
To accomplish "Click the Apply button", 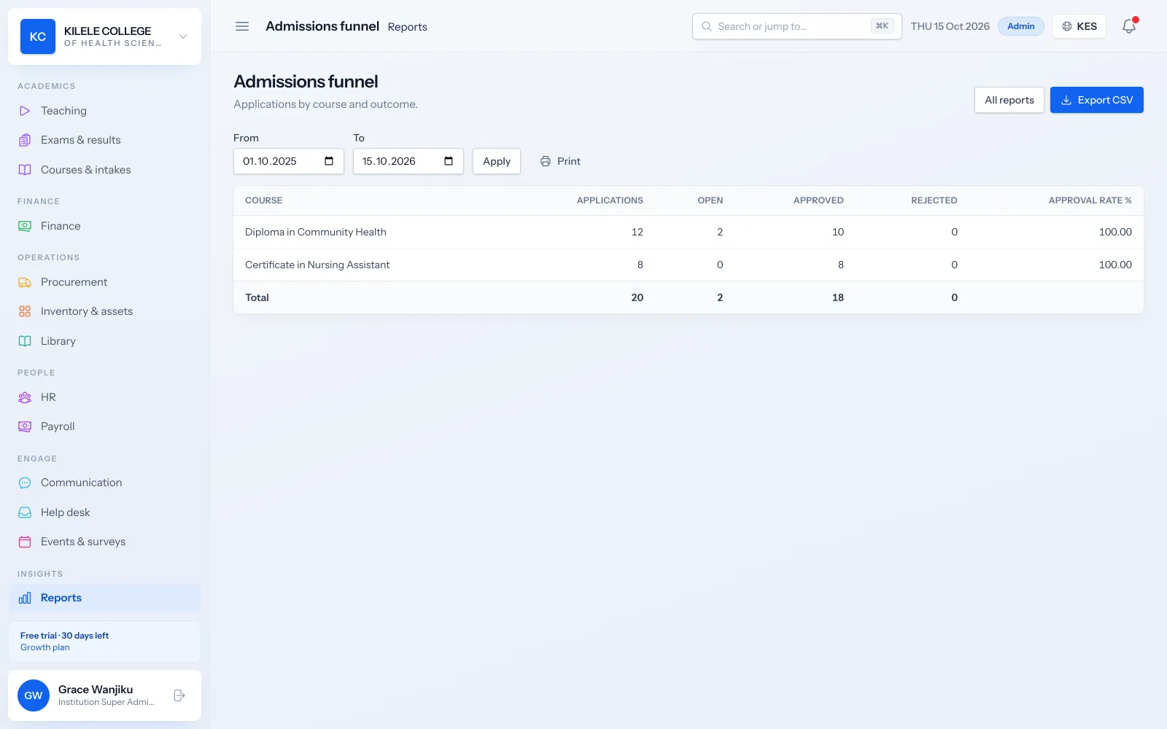I will (x=497, y=161).
